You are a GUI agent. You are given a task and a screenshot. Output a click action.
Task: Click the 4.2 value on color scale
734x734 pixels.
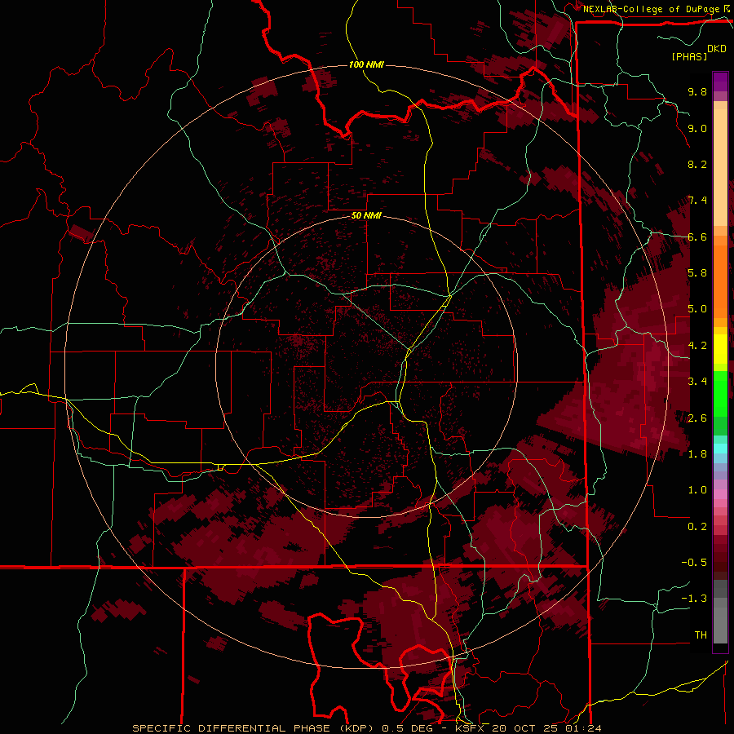pyautogui.click(x=697, y=346)
